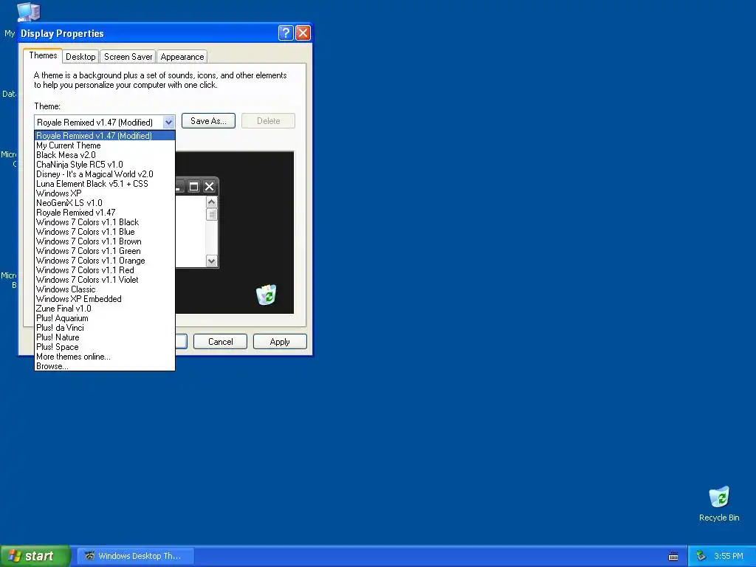Viewport: 756px width, 567px height.
Task: Choose the Windows XP theme
Action: click(x=105, y=193)
